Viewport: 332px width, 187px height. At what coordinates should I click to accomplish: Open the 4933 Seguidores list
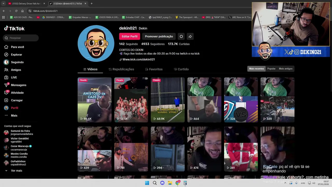pyautogui.click(x=153, y=44)
